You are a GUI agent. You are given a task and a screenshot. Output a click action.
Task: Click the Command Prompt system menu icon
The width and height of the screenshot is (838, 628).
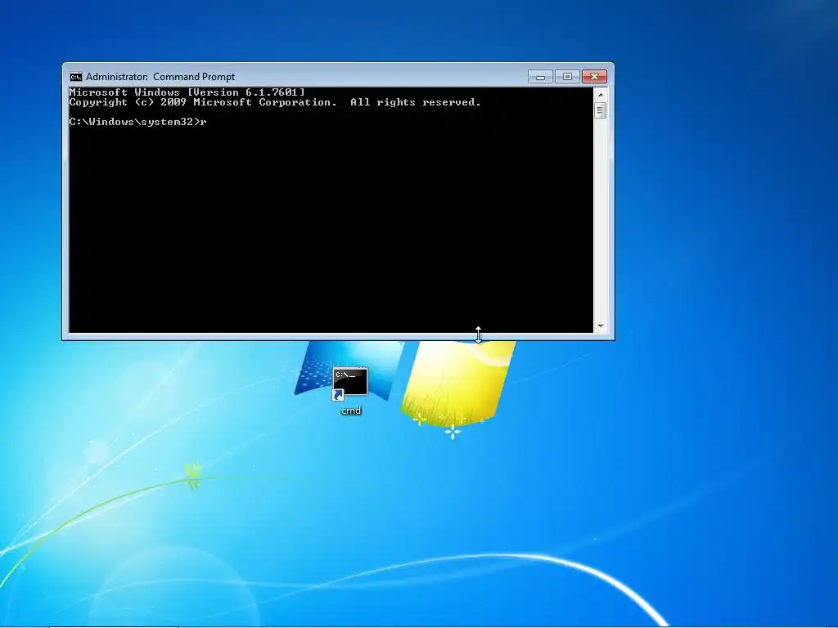click(x=76, y=77)
